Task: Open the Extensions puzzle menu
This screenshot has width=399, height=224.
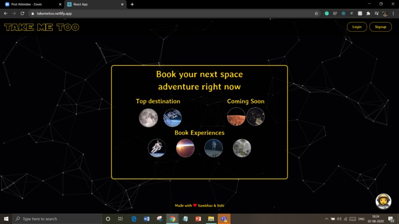Action: pyautogui.click(x=368, y=13)
